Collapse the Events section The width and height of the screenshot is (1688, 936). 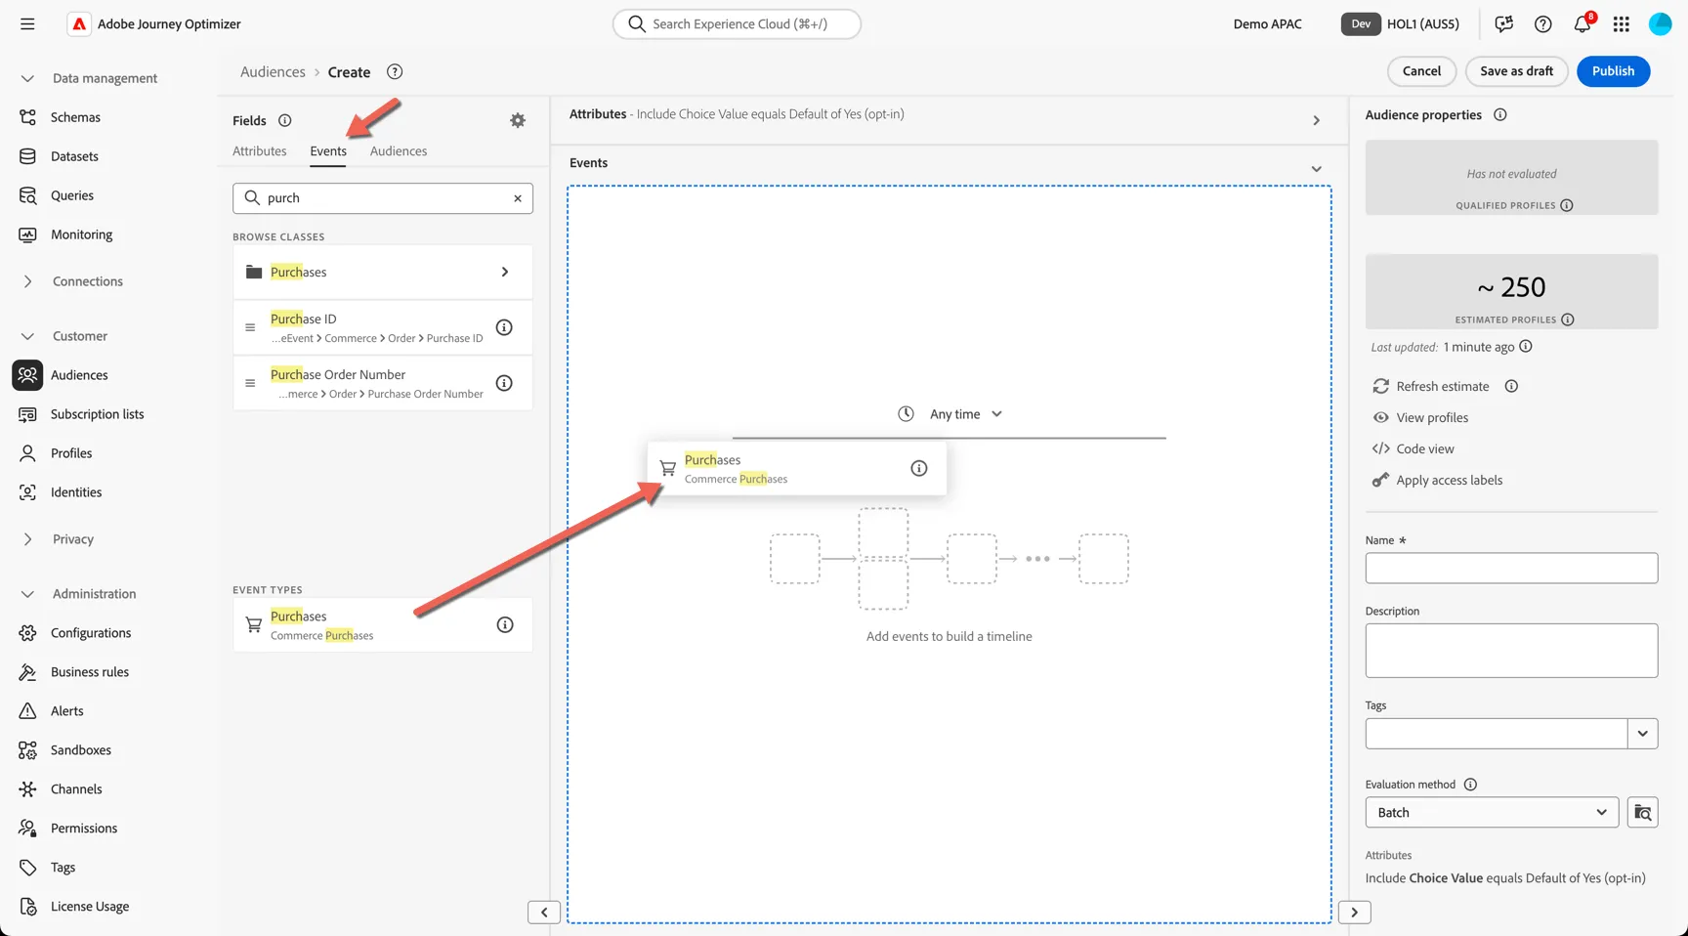point(1317,169)
